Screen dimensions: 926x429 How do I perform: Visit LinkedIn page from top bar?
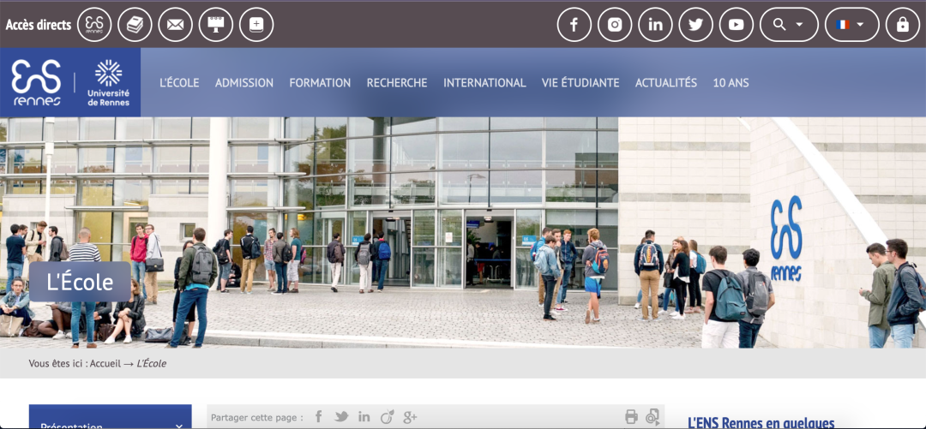pyautogui.click(x=656, y=25)
